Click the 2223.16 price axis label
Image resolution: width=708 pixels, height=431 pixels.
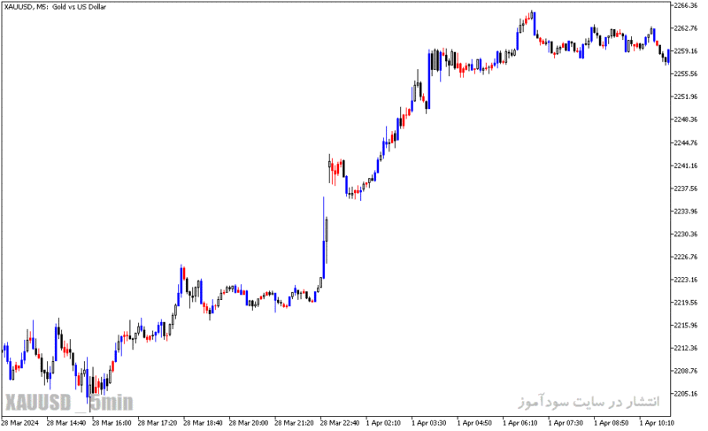tap(685, 280)
